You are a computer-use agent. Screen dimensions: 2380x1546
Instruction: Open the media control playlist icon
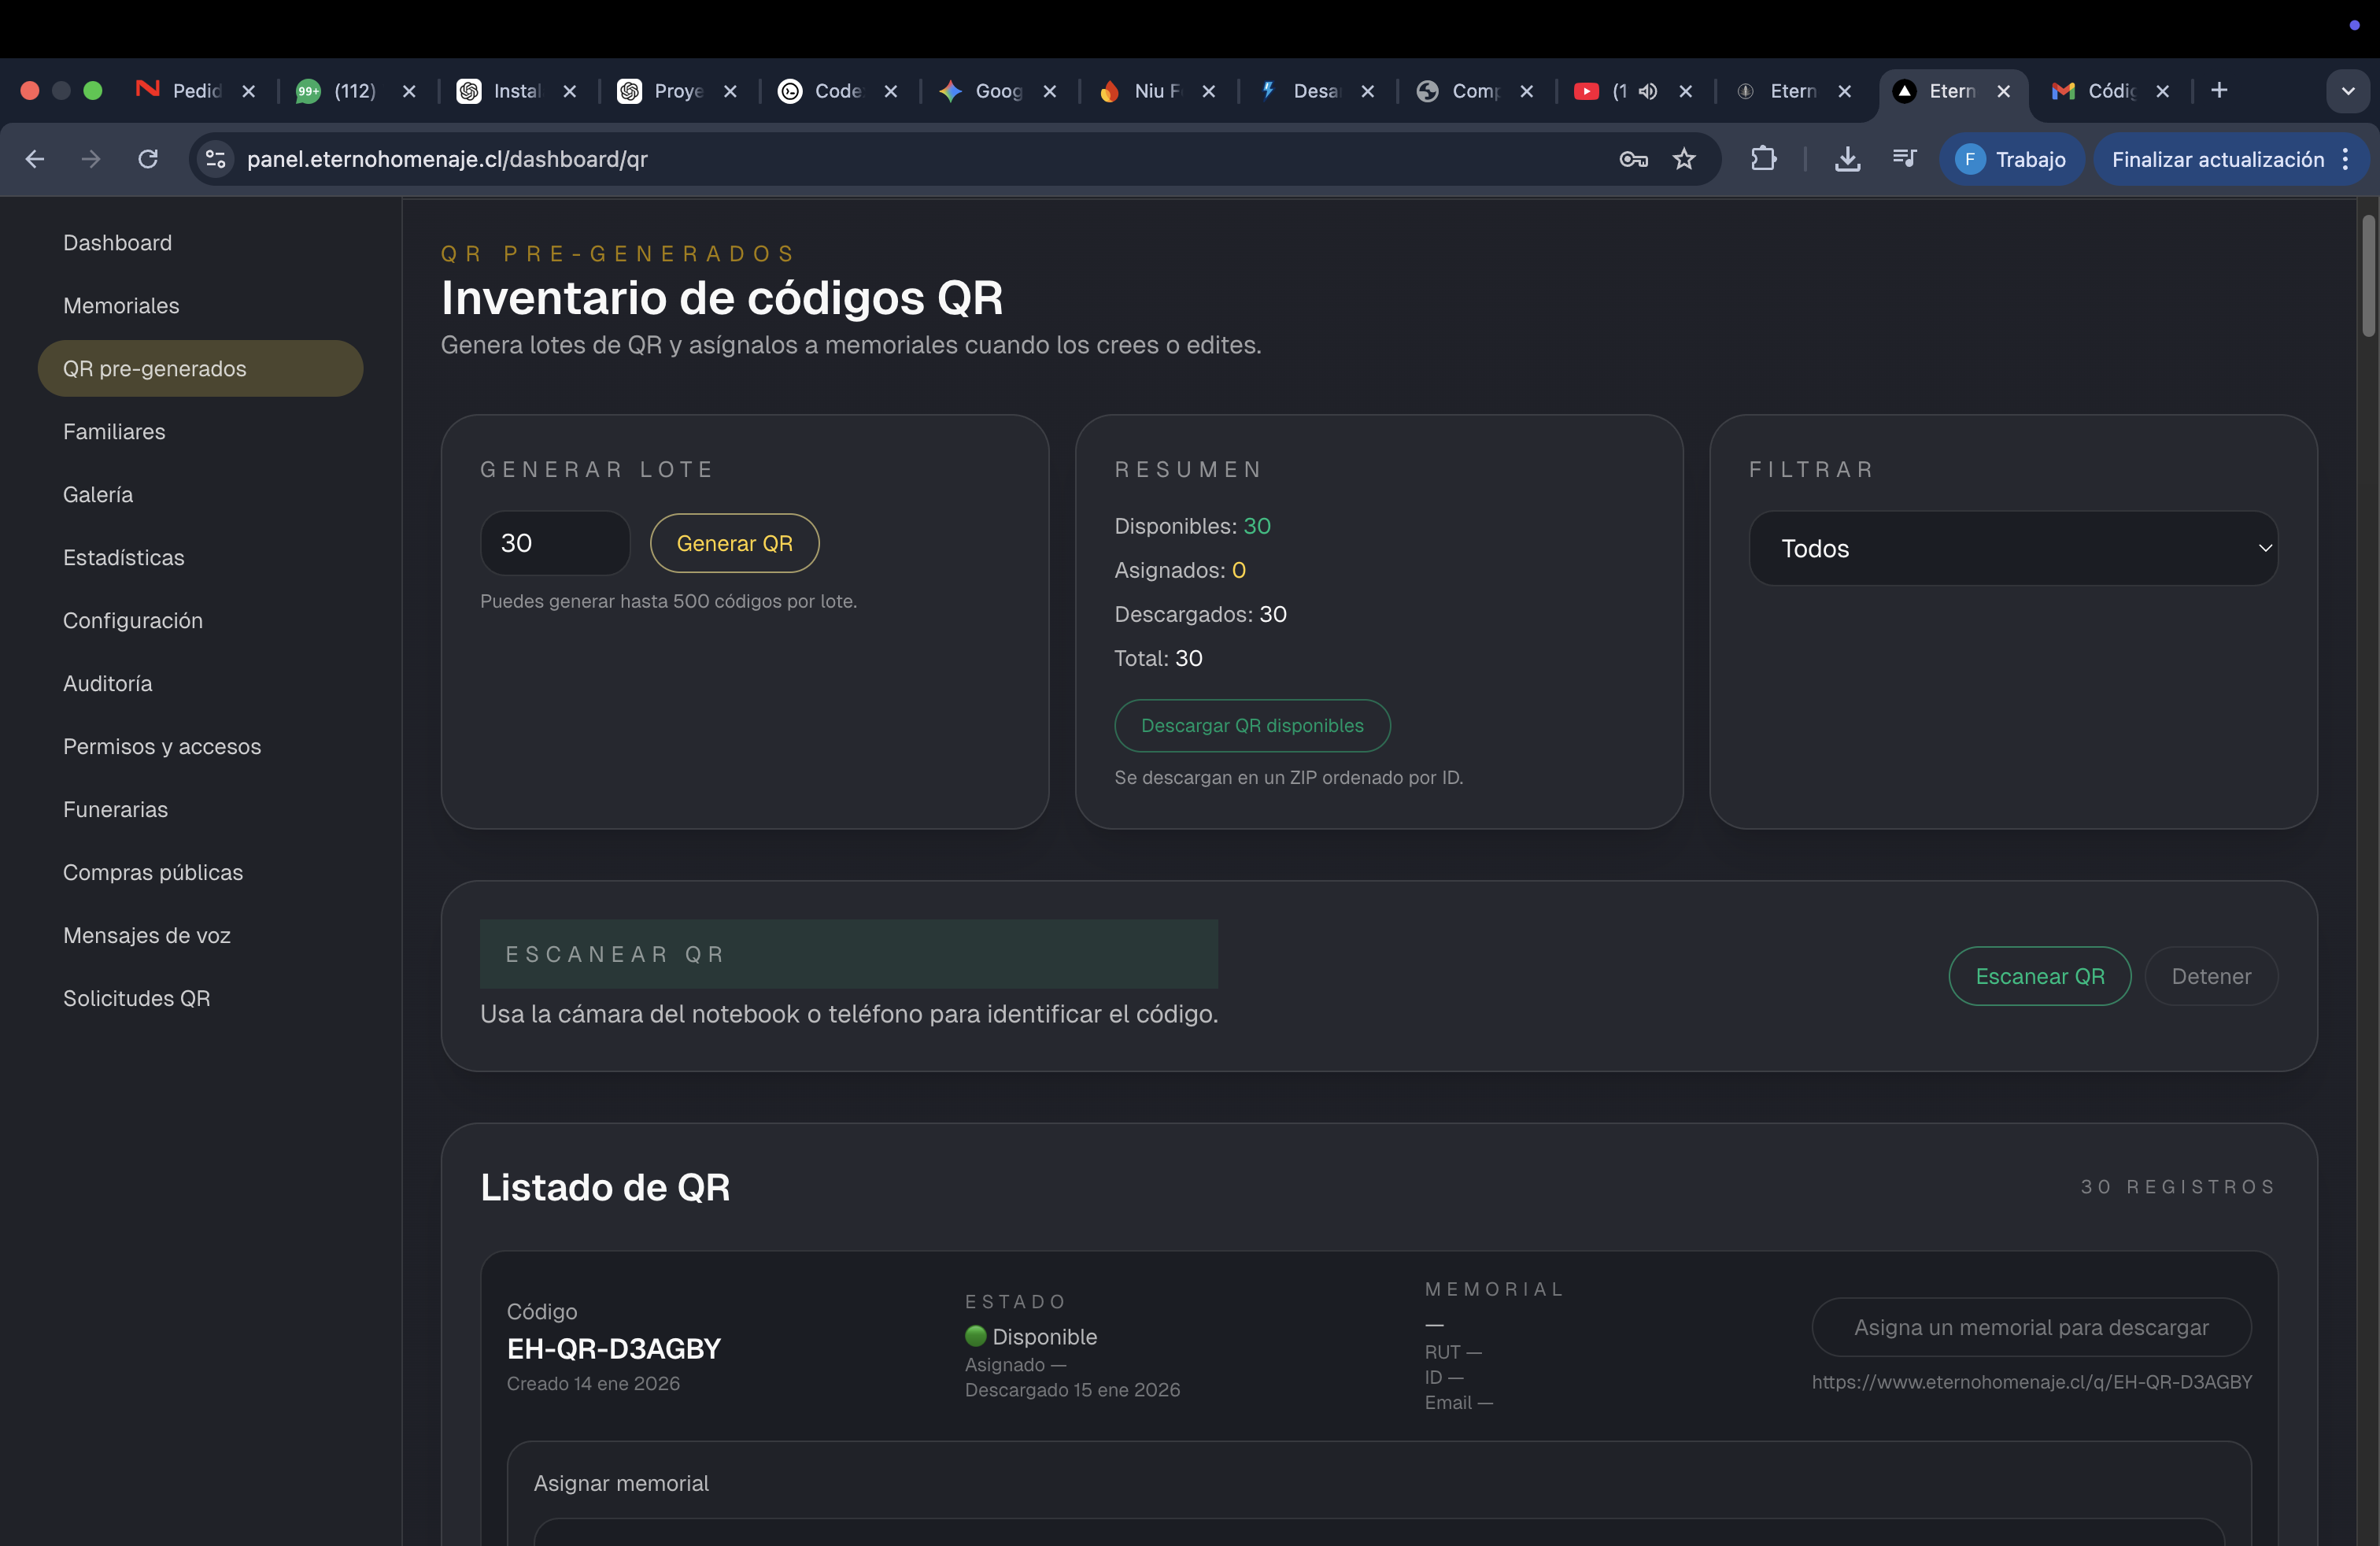click(x=1904, y=159)
